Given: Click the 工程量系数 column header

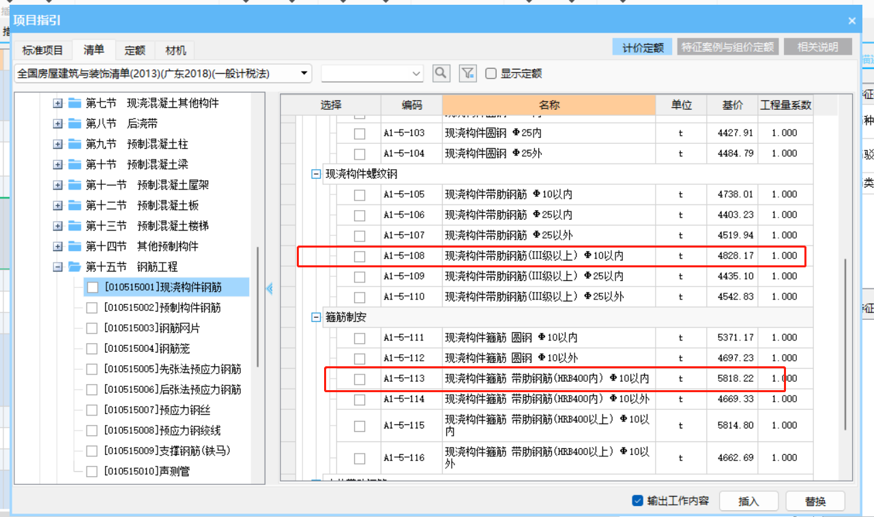Looking at the screenshot, I should tap(786, 105).
